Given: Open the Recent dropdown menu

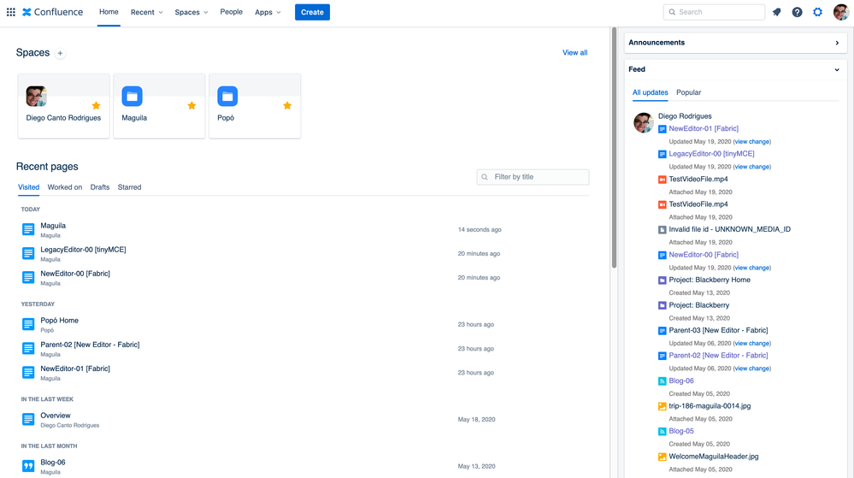Looking at the screenshot, I should (146, 12).
